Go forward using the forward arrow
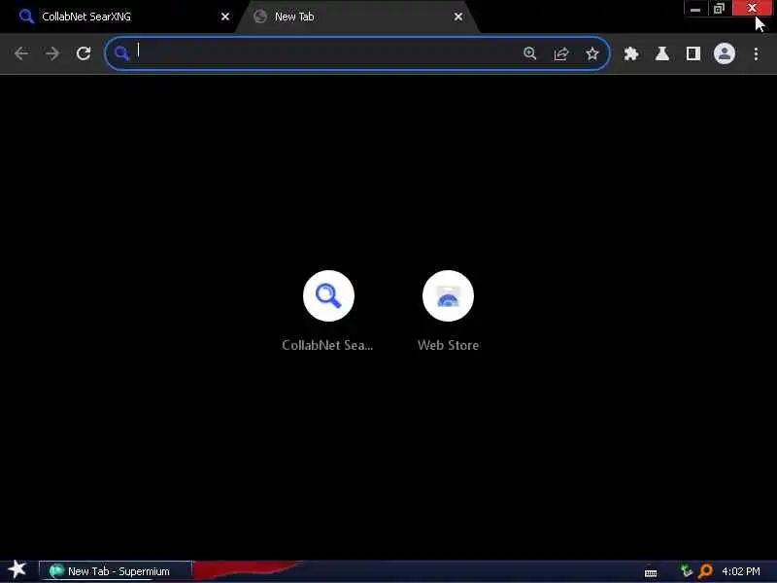This screenshot has height=583, width=777. pos(52,53)
